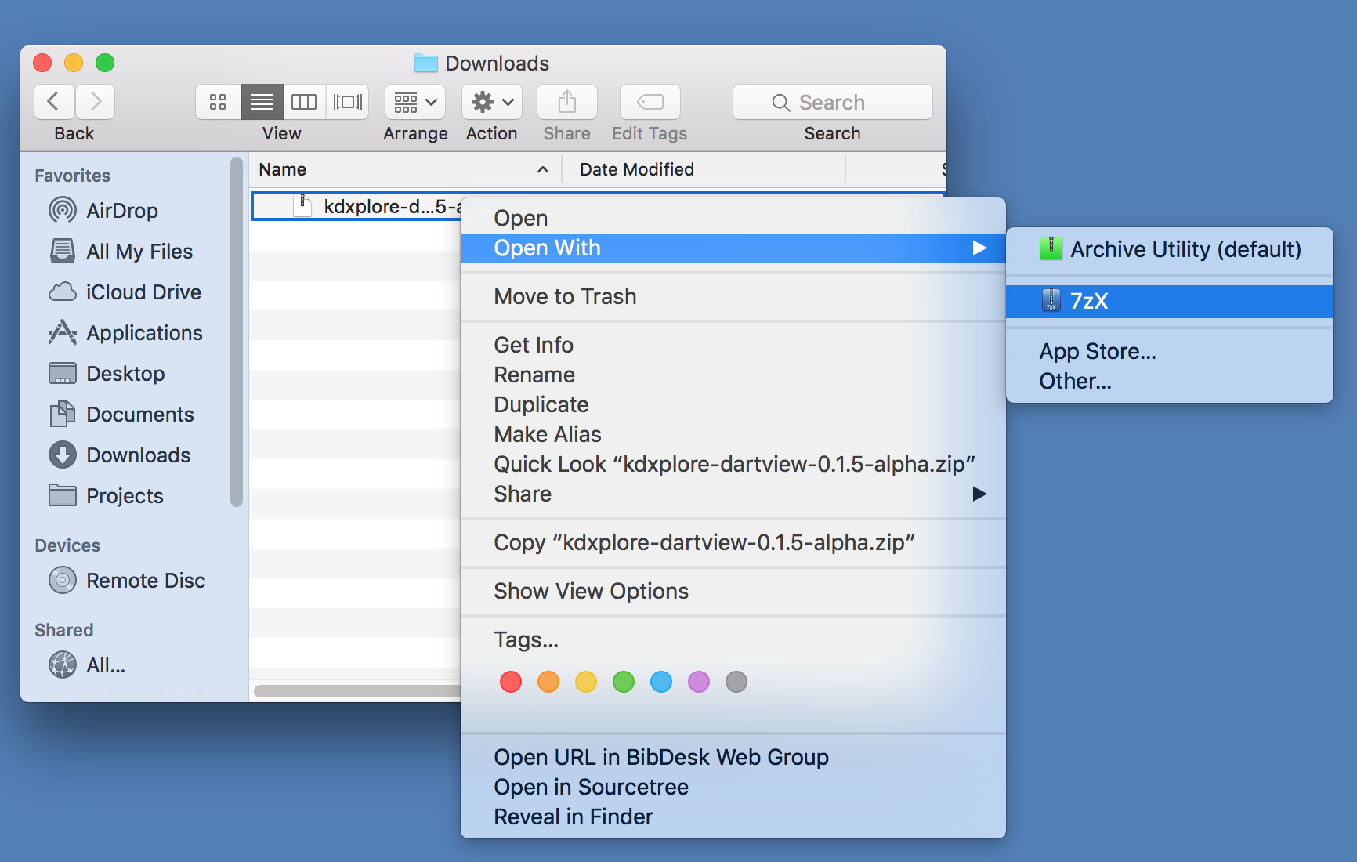The width and height of the screenshot is (1357, 862).
Task: Apply the purple tag color
Action: (699, 682)
